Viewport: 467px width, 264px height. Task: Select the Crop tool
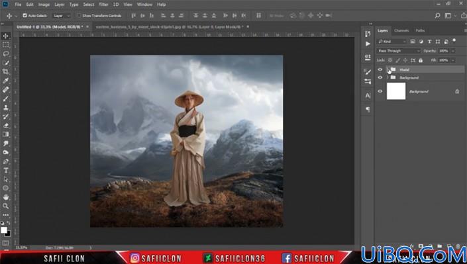[x=6, y=71]
